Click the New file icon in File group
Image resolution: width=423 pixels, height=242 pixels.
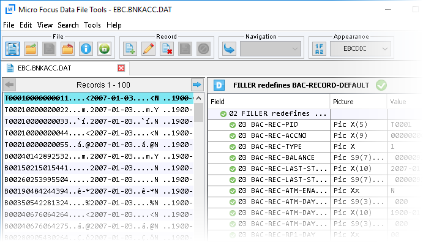pyautogui.click(x=12, y=49)
